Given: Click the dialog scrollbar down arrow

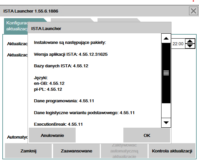Looking at the screenshot, I should click(x=166, y=122).
